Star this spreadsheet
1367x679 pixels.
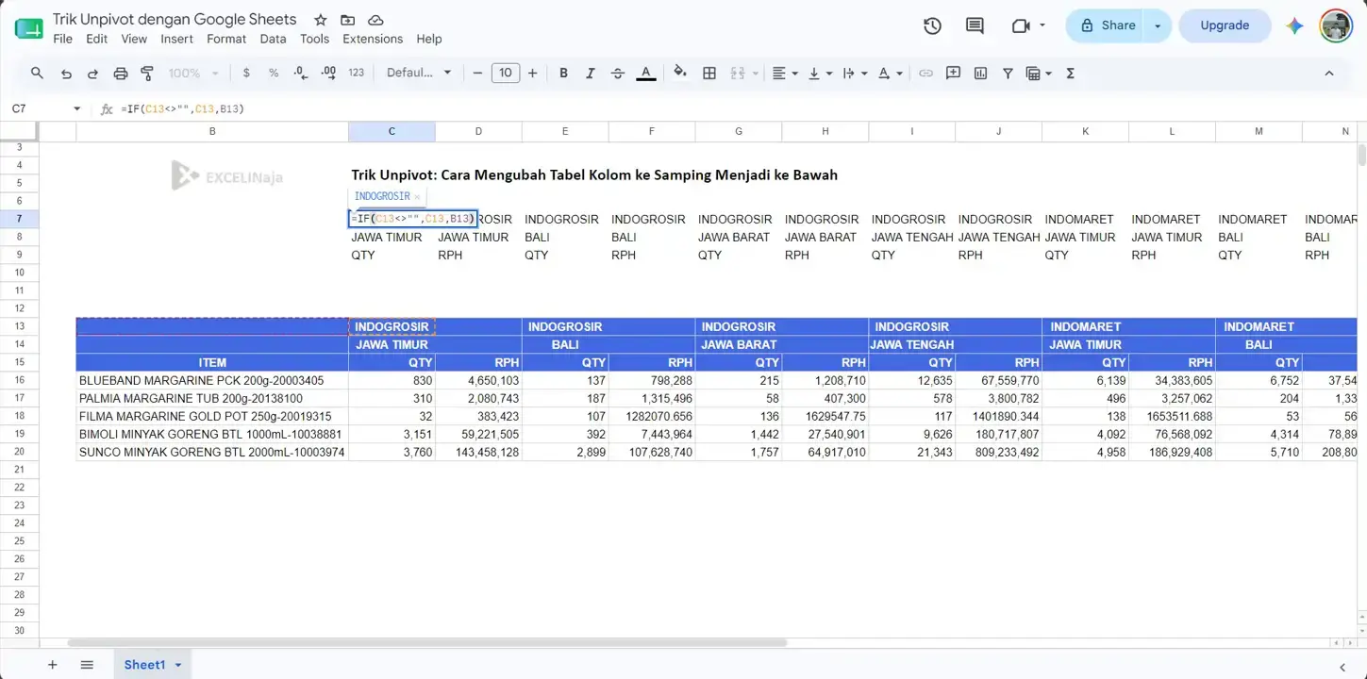321,20
